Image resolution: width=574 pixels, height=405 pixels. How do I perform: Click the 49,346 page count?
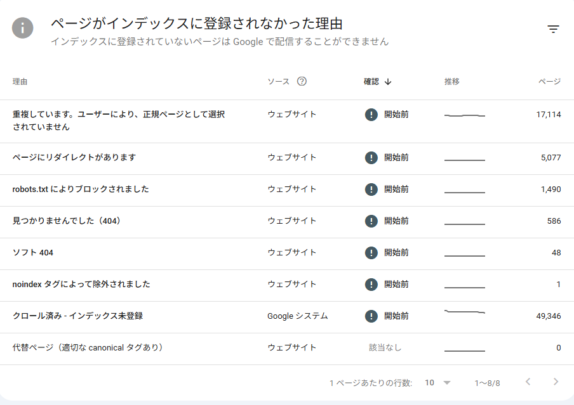tap(549, 316)
